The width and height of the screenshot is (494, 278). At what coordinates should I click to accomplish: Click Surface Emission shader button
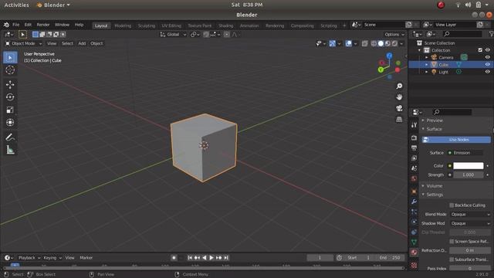click(x=465, y=153)
